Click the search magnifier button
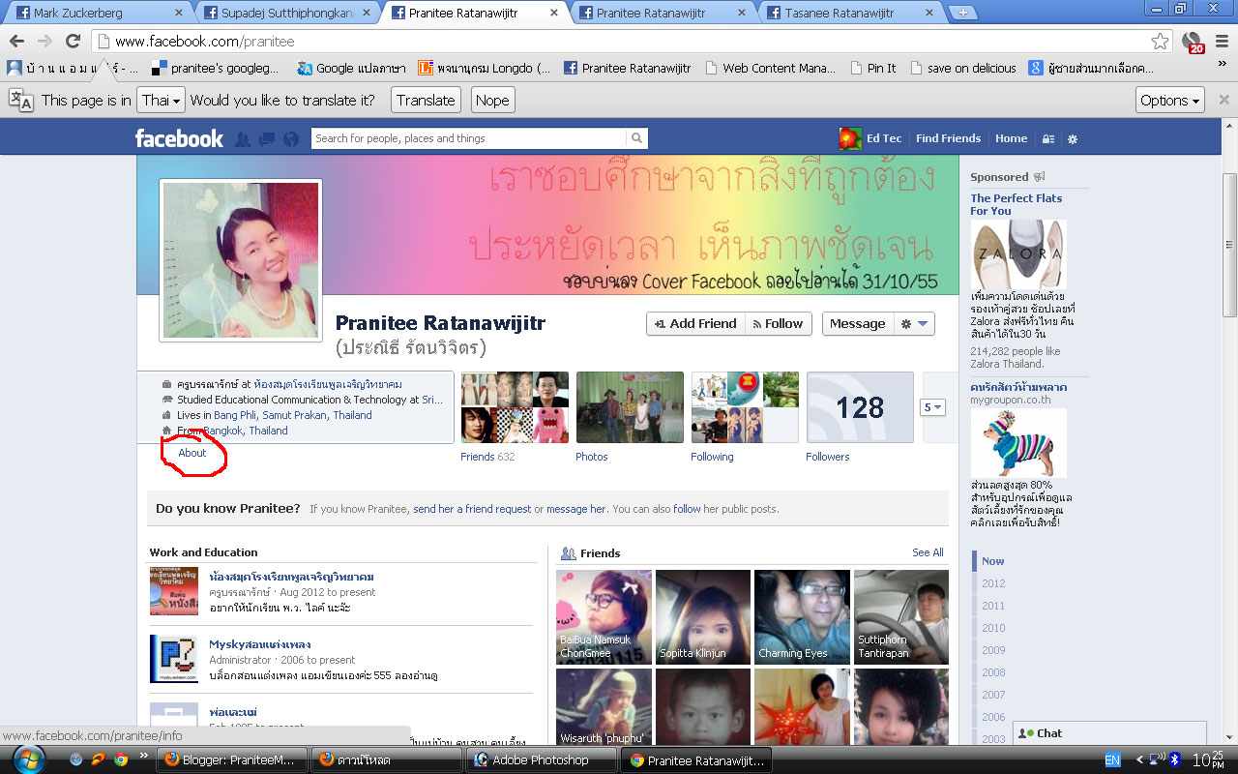1238x774 pixels. 636,138
